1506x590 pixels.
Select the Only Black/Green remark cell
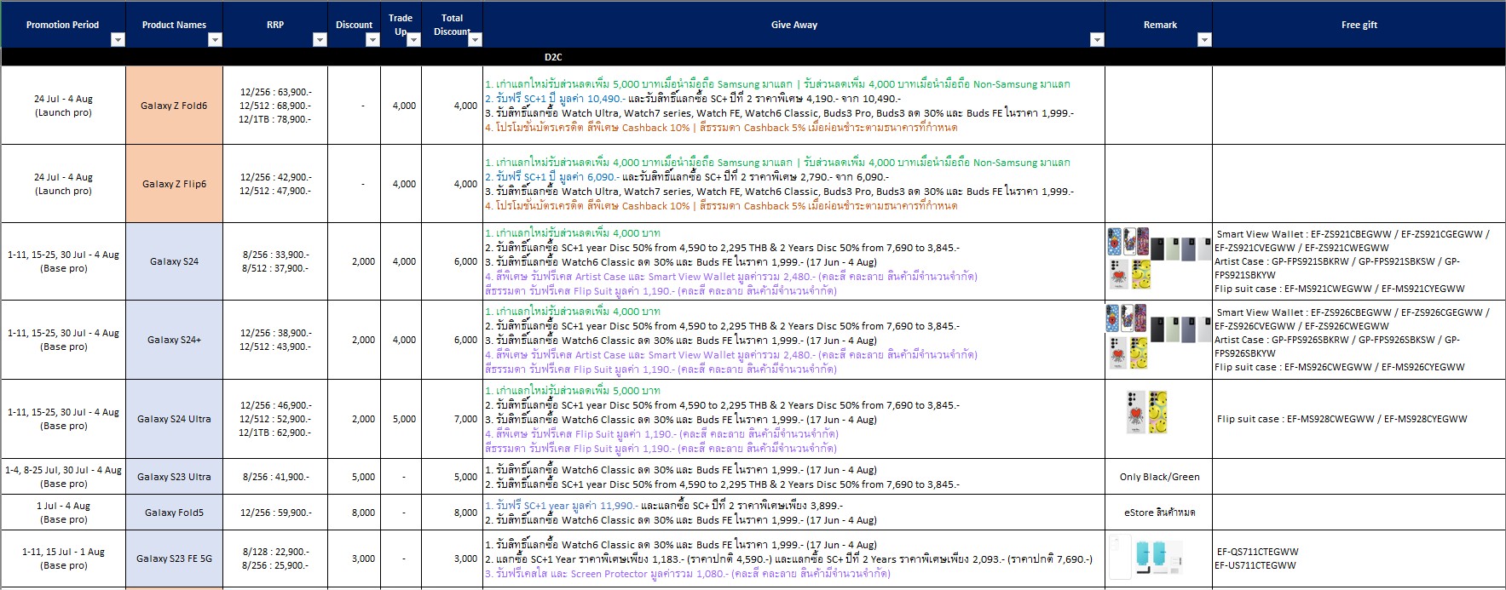1159,477
